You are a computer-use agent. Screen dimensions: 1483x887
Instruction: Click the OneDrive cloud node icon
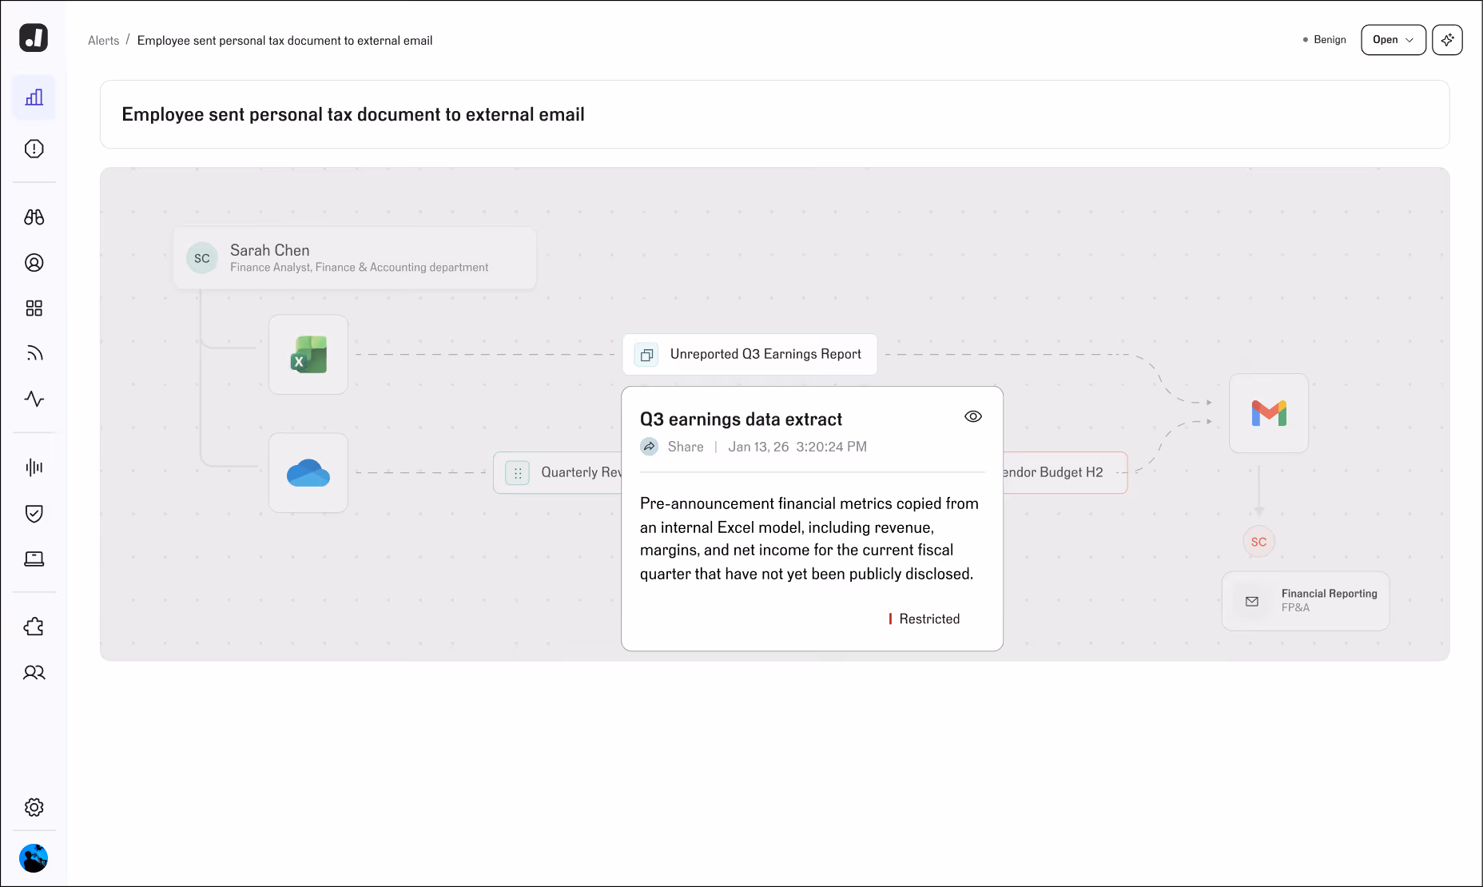[308, 473]
